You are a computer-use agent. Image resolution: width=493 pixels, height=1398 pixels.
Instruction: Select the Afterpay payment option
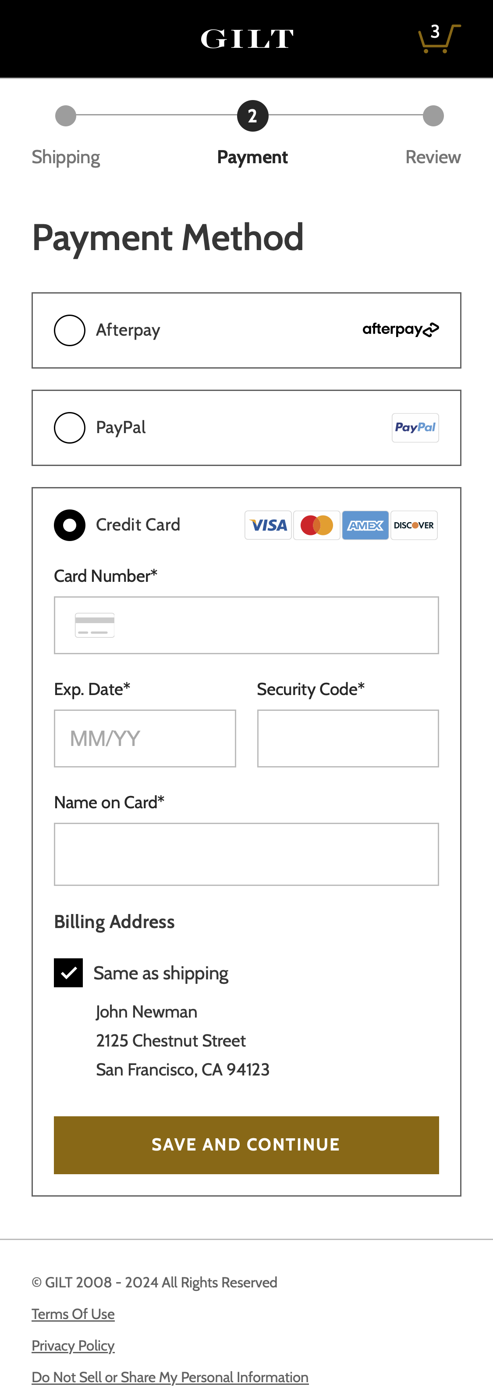click(69, 330)
